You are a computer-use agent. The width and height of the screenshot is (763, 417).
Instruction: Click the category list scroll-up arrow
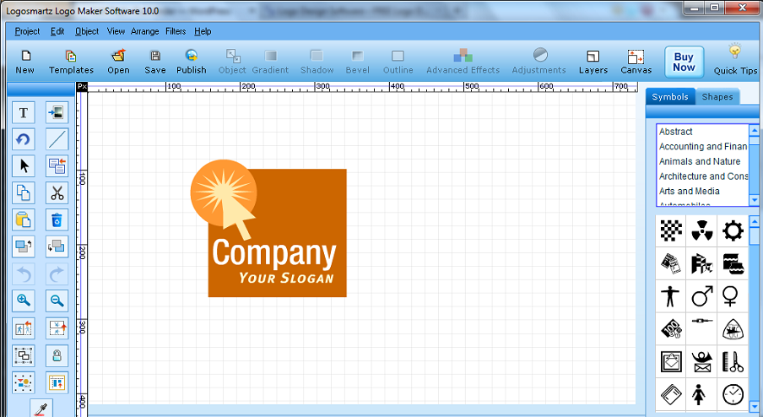click(755, 130)
